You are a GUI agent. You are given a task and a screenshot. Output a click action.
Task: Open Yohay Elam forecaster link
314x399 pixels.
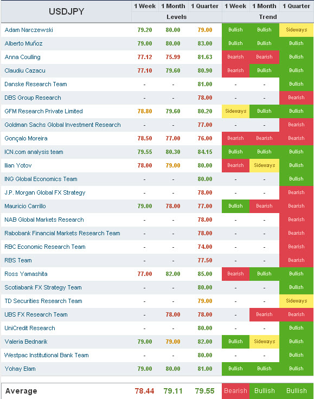pos(20,369)
